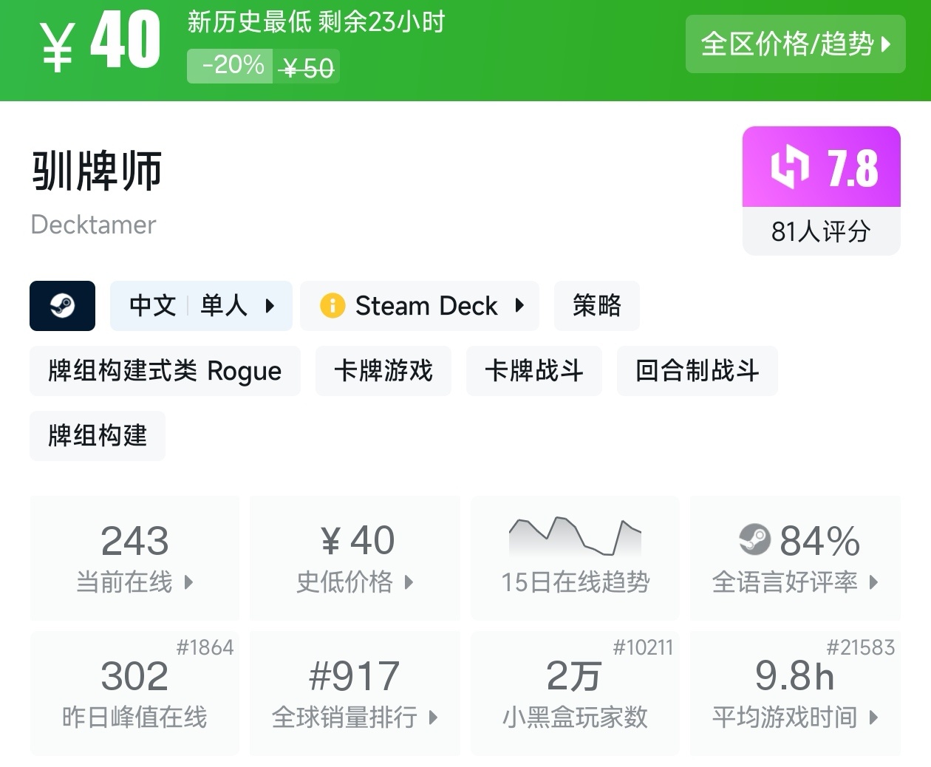Select the 策略 strategy tag

[x=596, y=306]
